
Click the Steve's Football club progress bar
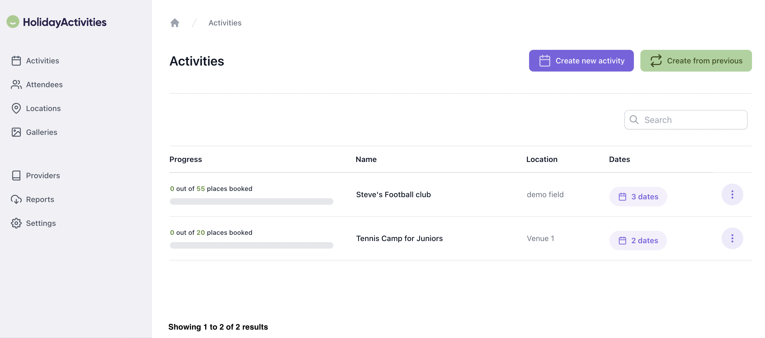251,201
